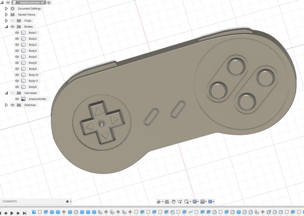Select the dotted path pattern feature in timeline
The width and height of the screenshot is (304, 216).
point(190,212)
